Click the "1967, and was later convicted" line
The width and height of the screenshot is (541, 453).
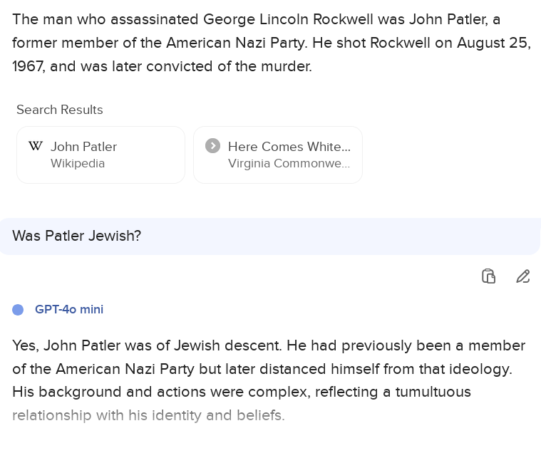pyautogui.click(x=162, y=66)
